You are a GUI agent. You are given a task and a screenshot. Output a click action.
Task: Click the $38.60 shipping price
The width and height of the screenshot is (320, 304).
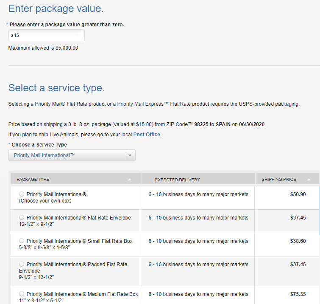(x=298, y=241)
